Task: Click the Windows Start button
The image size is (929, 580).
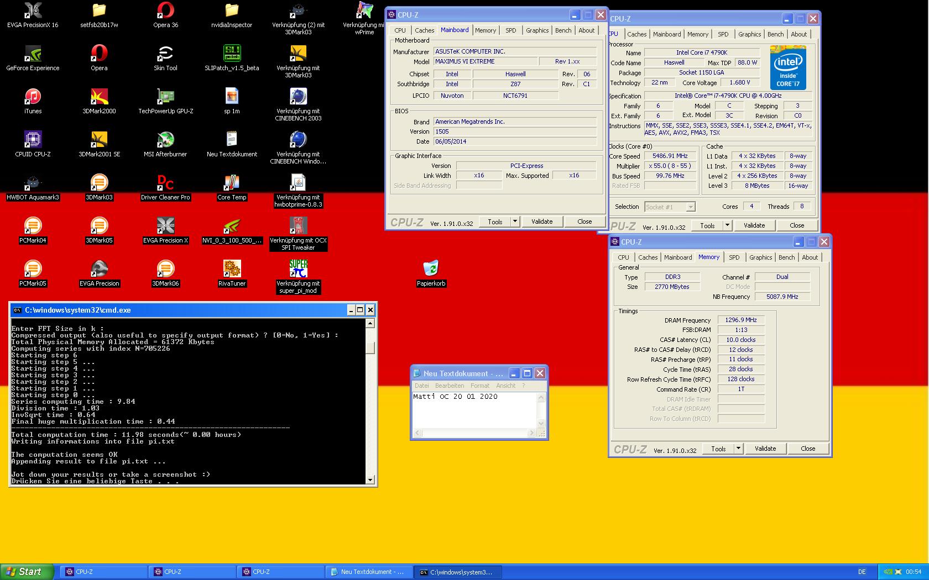Action: tap(27, 572)
